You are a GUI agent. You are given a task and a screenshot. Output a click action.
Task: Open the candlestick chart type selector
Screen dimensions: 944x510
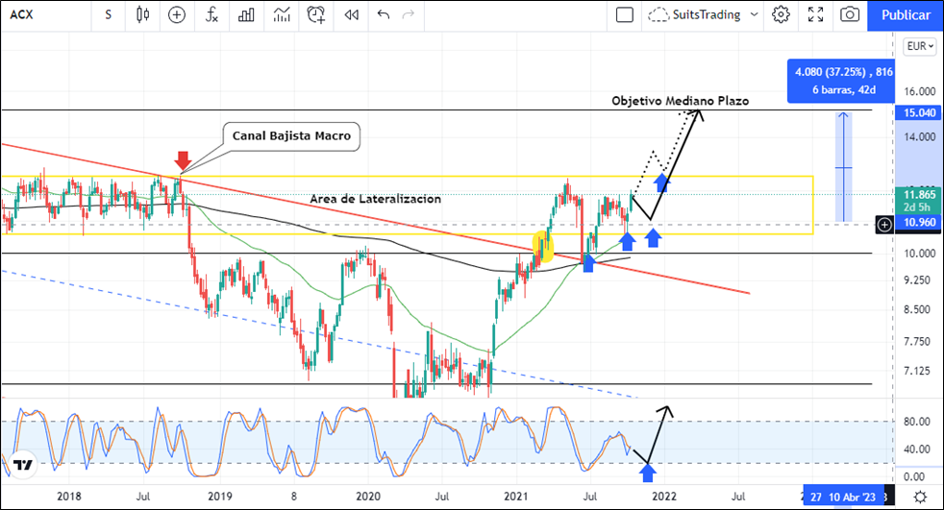143,14
